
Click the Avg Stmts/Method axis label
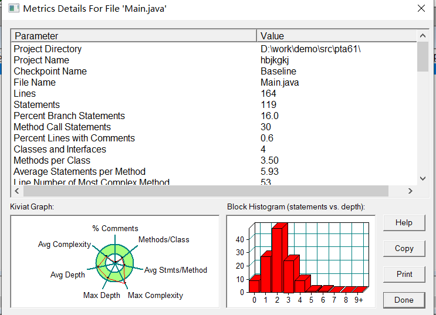tap(175, 270)
